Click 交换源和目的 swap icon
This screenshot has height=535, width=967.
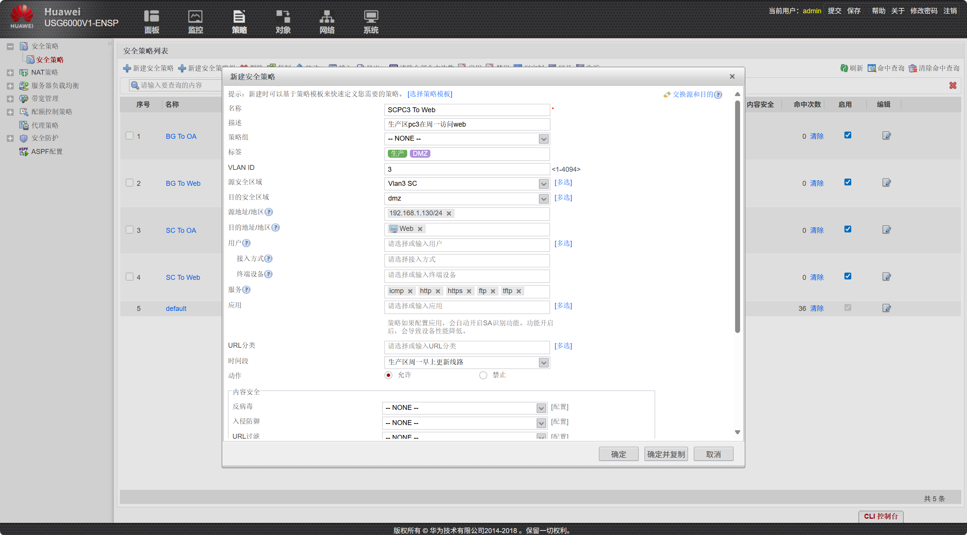(667, 95)
